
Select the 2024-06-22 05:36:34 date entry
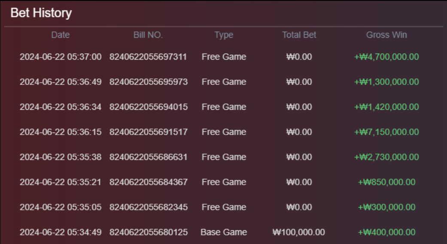pos(61,107)
